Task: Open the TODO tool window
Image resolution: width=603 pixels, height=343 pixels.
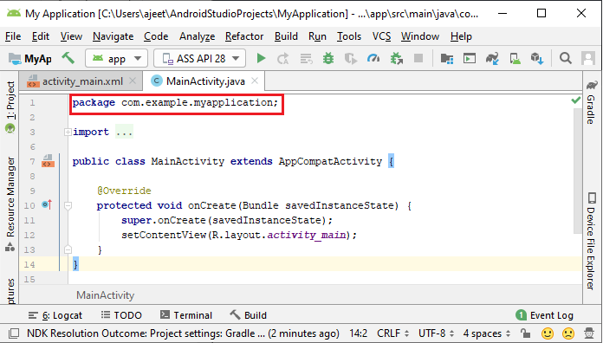Action: click(121, 315)
